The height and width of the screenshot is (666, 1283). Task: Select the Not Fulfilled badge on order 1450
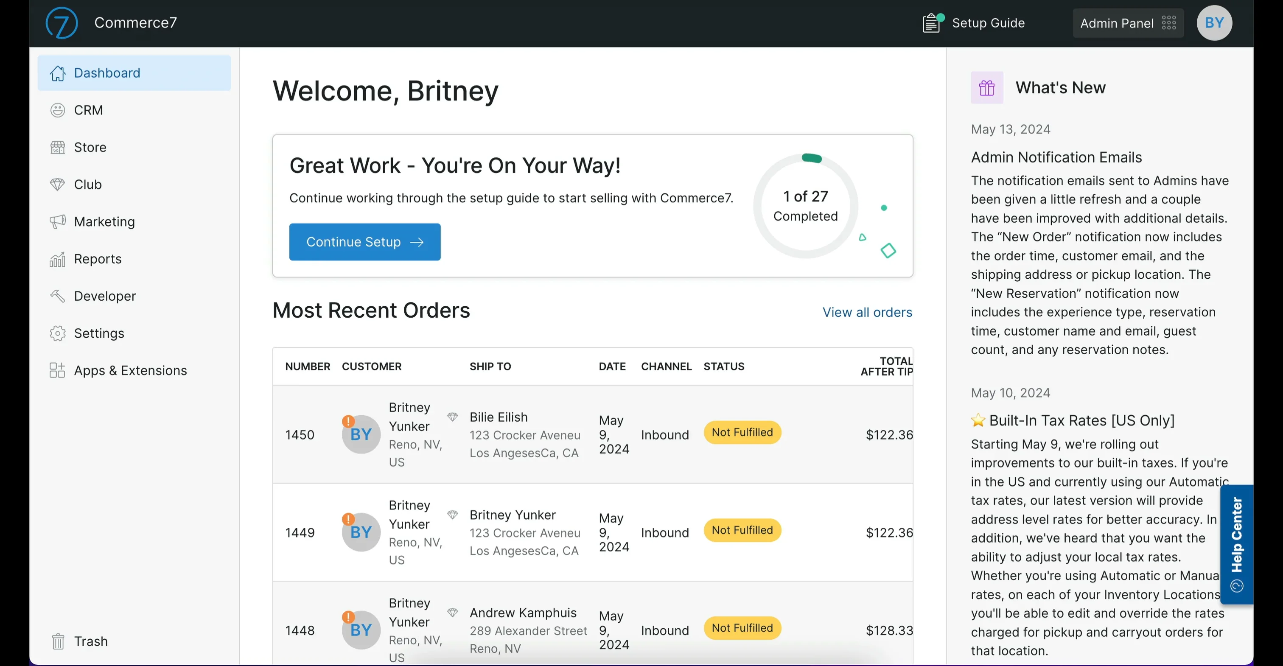(742, 432)
